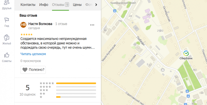
Task: Filter reviews by five-star rating bar
Action: (x=76, y=83)
